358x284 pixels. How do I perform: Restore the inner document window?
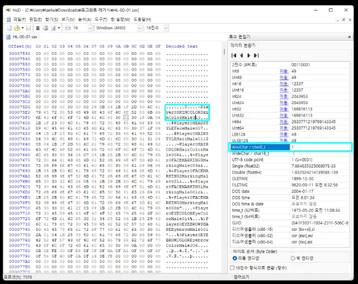tap(343, 20)
